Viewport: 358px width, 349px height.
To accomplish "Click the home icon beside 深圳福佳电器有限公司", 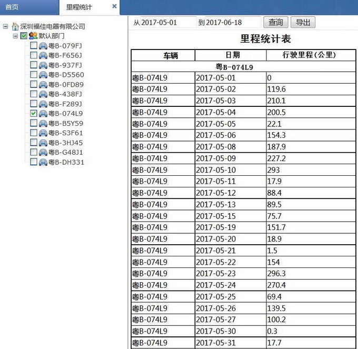I will click(x=15, y=26).
